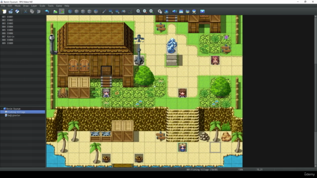Select the Layer 3 cube icon
The height and width of the screenshot is (178, 317).
click(89, 11)
